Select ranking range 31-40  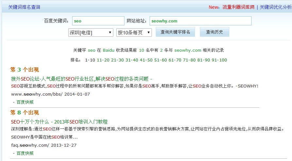pos(132,60)
